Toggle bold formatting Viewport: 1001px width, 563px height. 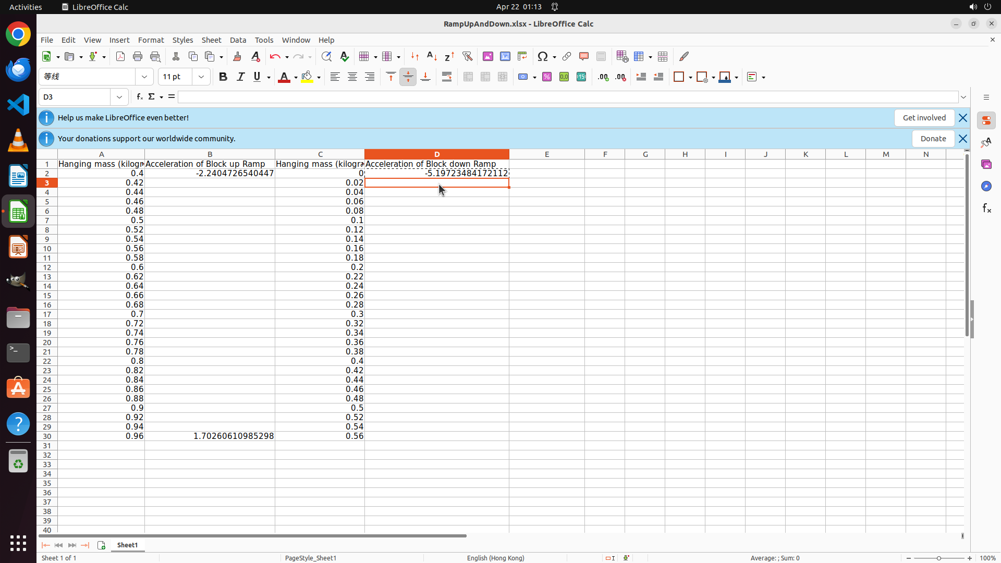click(223, 77)
